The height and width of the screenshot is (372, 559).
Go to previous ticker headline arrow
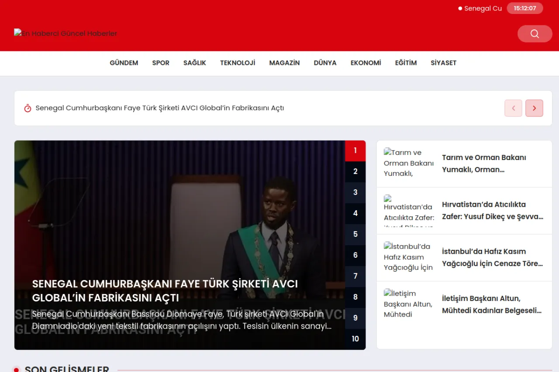(513, 108)
